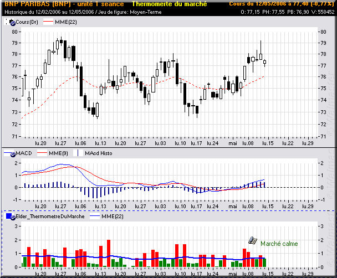
Task: Select the Elder_ThermometreDuMarche legend label
Action: tap(50, 217)
